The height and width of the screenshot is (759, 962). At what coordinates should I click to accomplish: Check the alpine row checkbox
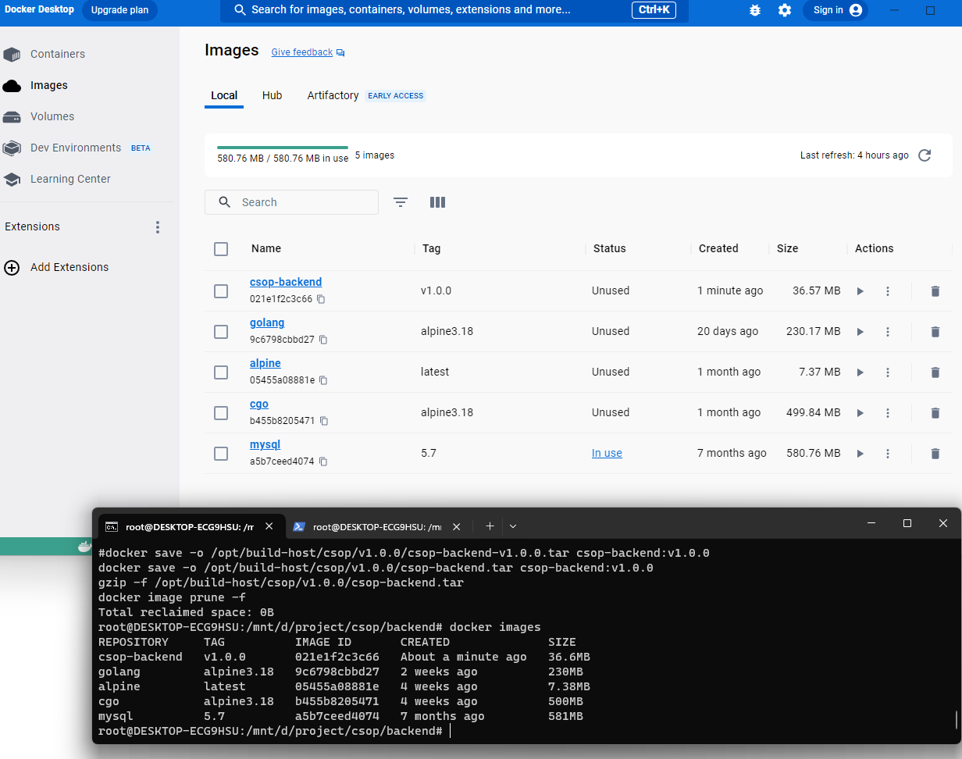pyautogui.click(x=221, y=372)
